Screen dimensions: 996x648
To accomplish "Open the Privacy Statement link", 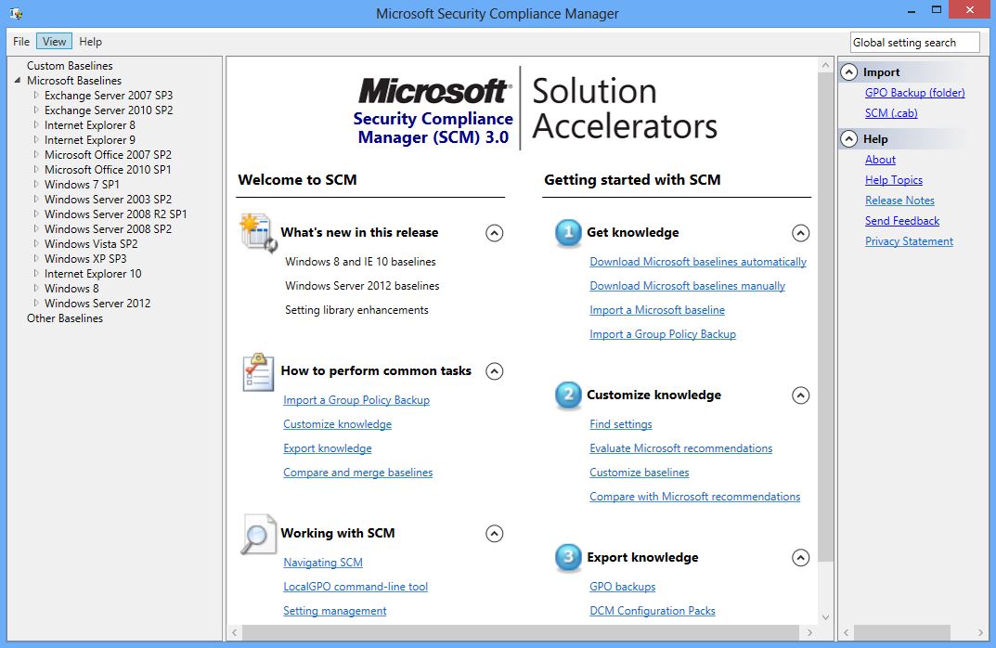I will 909,240.
